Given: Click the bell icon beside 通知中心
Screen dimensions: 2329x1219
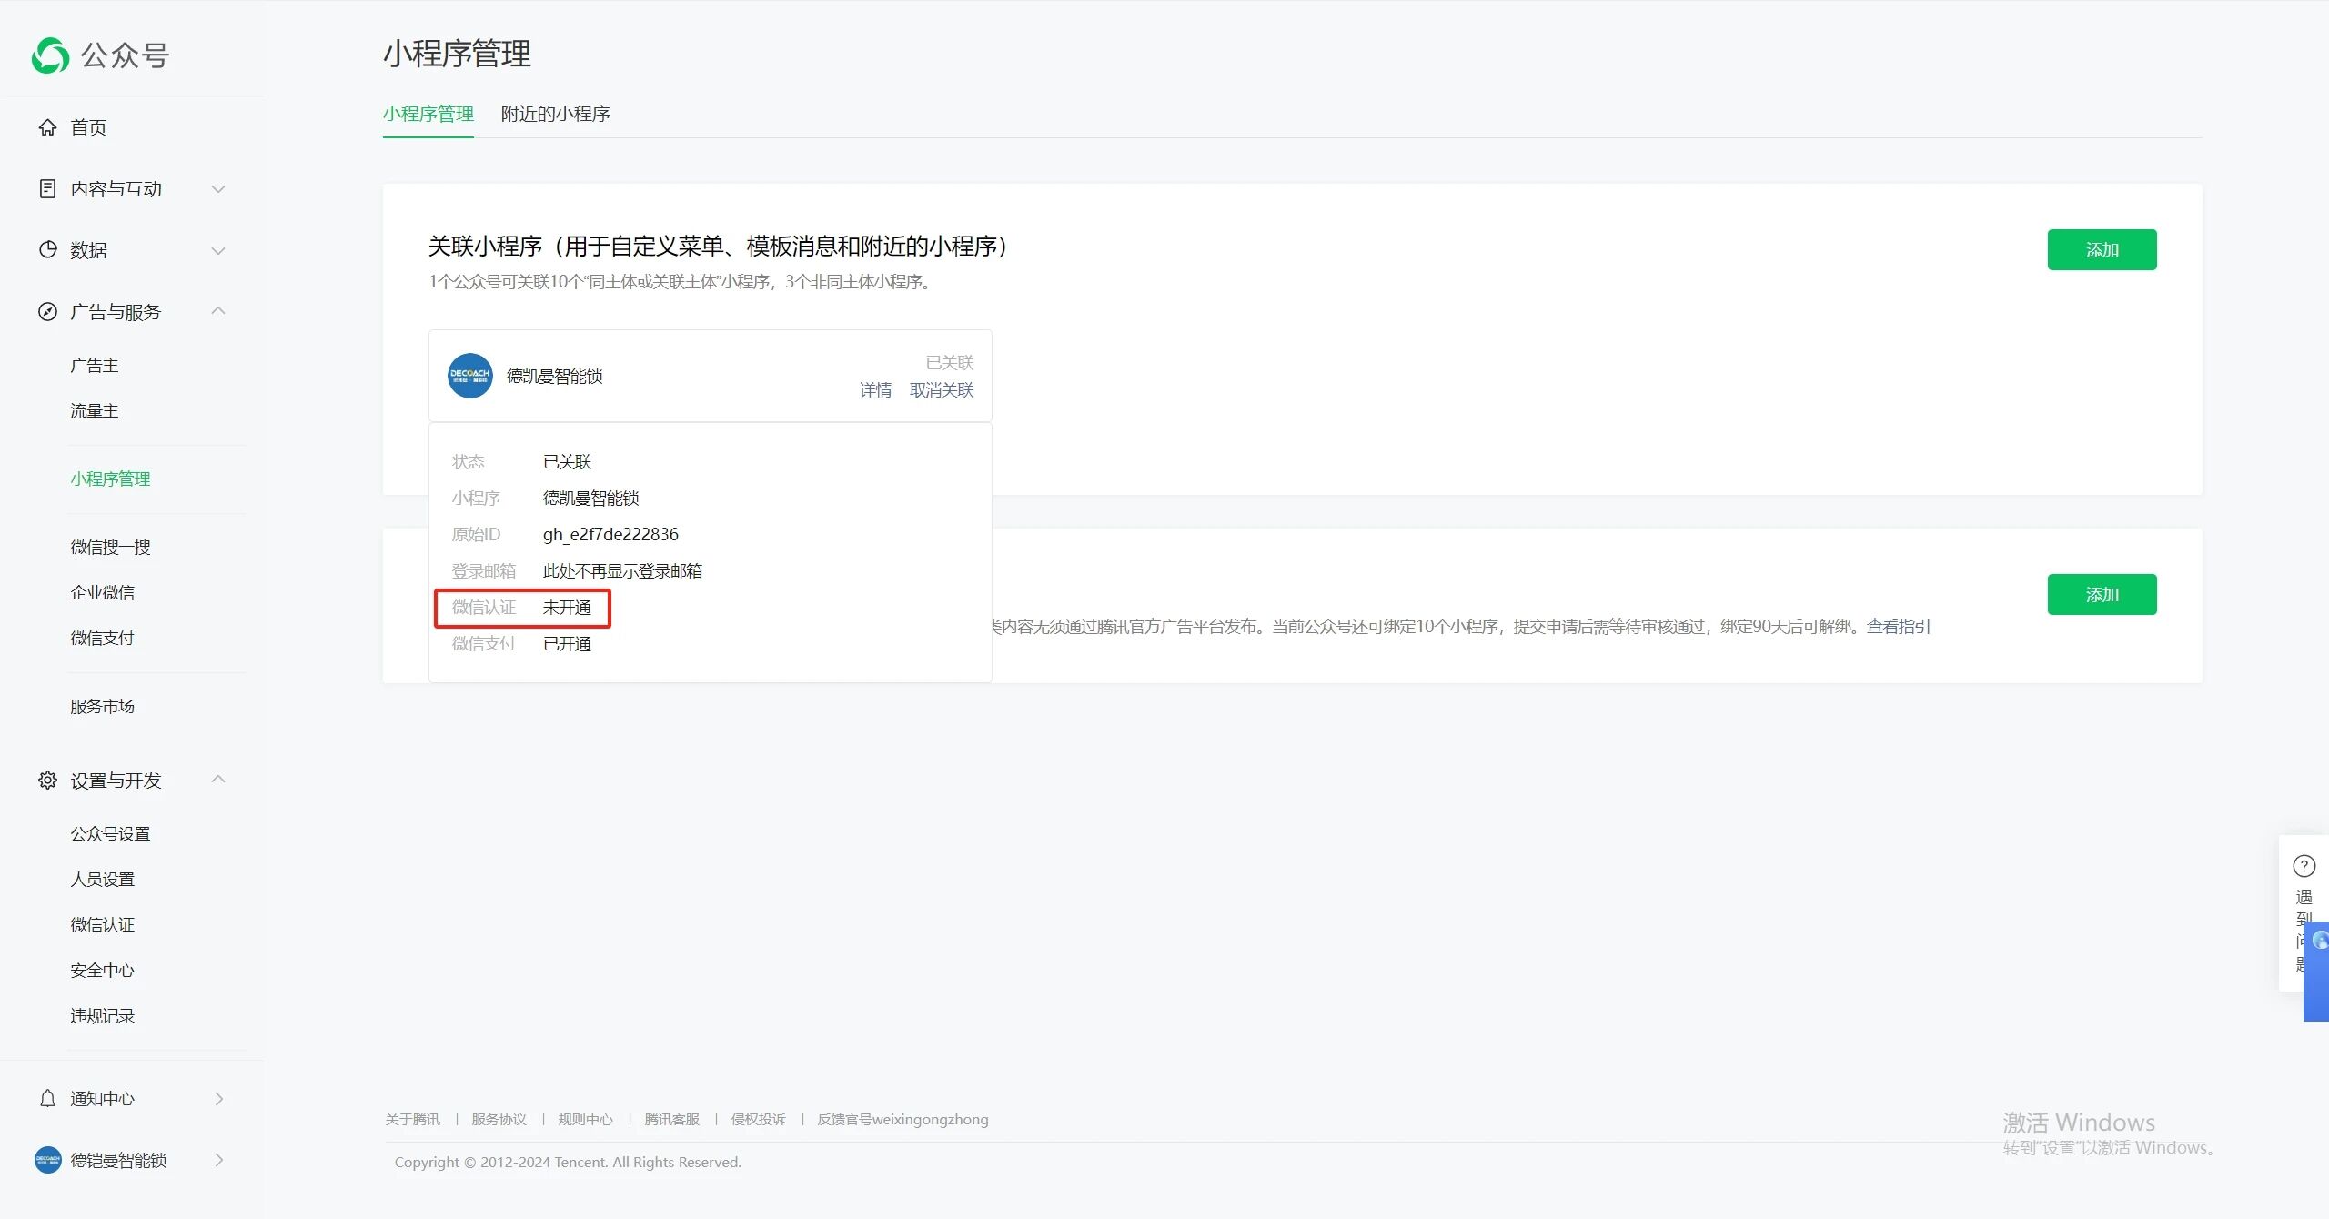Looking at the screenshot, I should [47, 1098].
